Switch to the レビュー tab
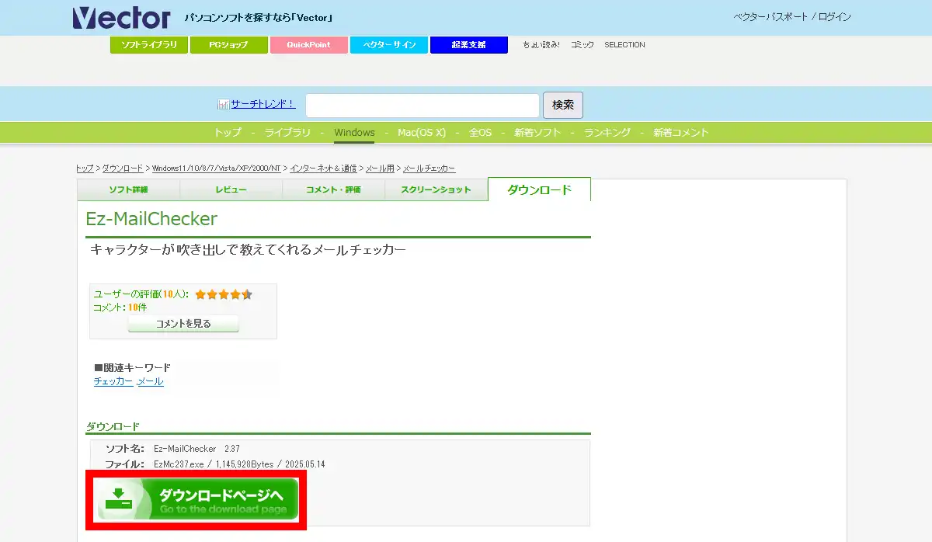 pos(231,190)
